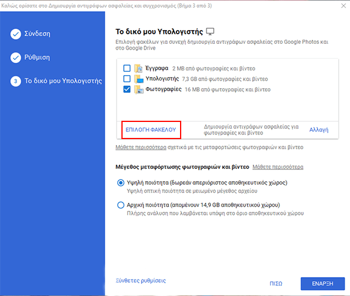Click the ΕΠΙΛΟΓΗ ΦΑΚΕΛΟΥ button
The height and width of the screenshot is (296, 350).
[151, 130]
